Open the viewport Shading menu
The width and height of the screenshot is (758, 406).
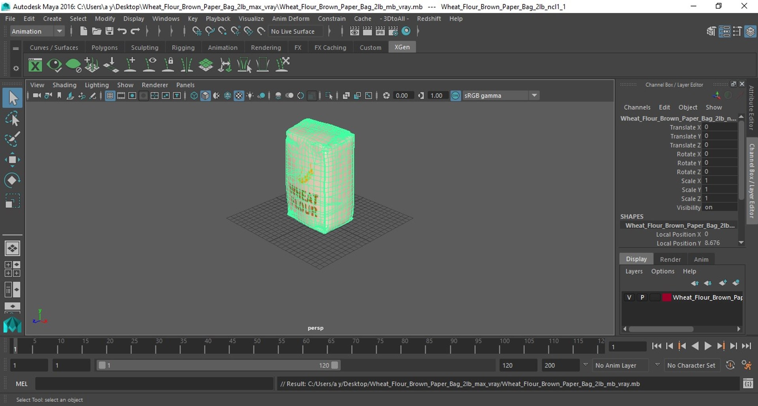click(64, 85)
